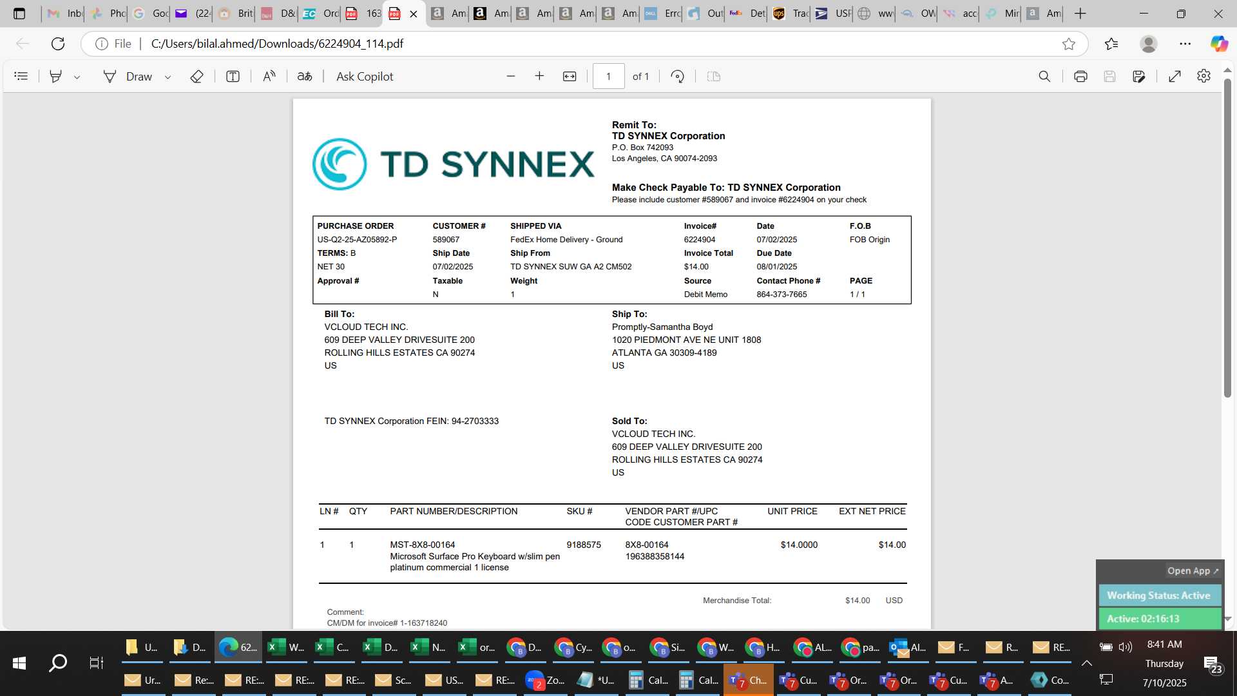Enter full screen mode
The height and width of the screenshot is (696, 1237).
[x=1175, y=76]
